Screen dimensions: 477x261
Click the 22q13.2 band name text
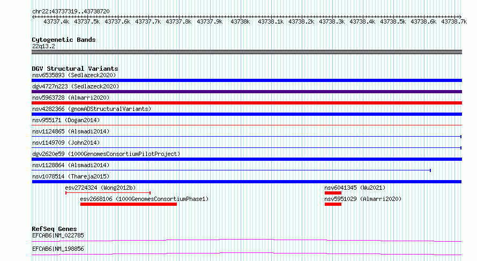tap(43, 46)
